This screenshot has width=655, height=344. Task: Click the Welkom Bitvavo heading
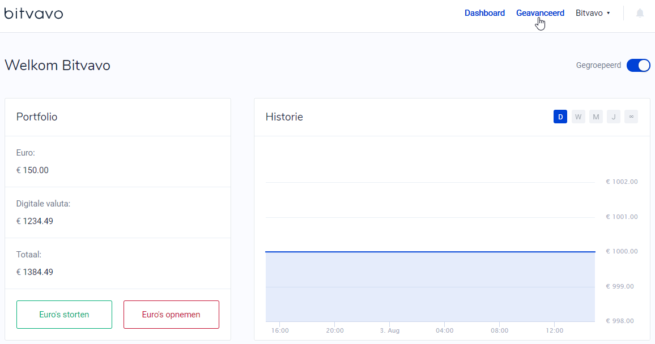pyautogui.click(x=57, y=66)
